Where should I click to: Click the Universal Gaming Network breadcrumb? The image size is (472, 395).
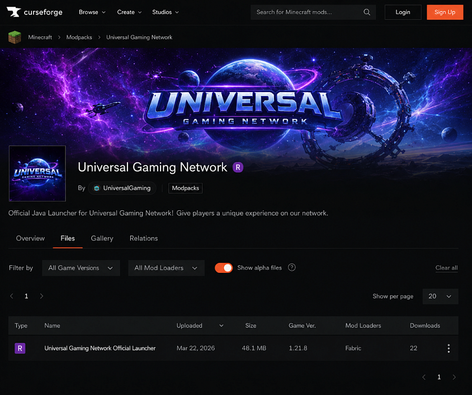coord(139,37)
